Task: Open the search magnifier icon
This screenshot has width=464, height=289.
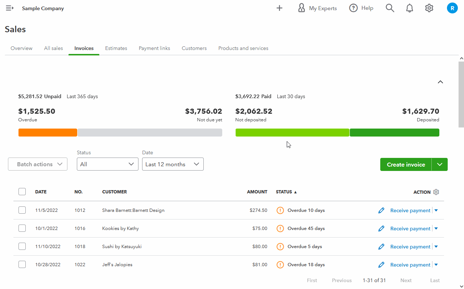Action: click(x=390, y=8)
